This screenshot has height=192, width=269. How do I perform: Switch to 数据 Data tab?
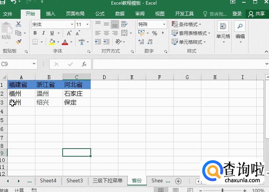(120, 14)
